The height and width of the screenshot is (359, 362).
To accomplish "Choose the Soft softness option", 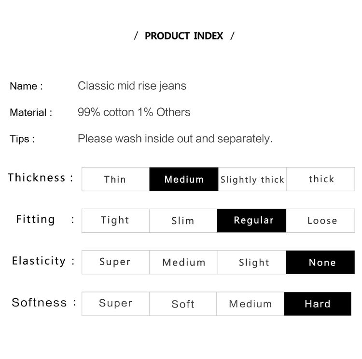I will 183,304.
